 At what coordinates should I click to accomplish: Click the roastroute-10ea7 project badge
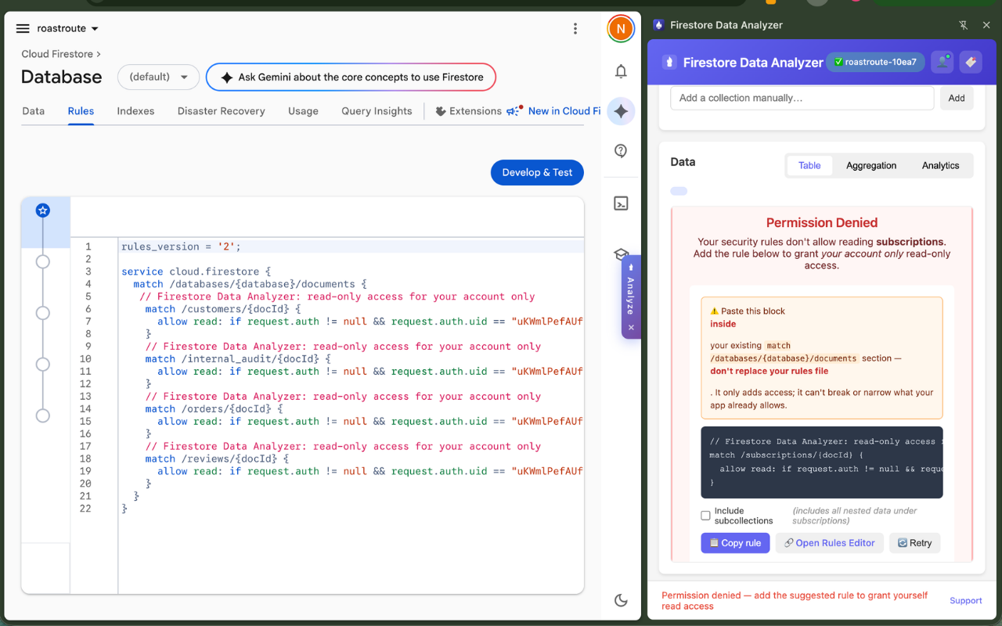pos(876,62)
